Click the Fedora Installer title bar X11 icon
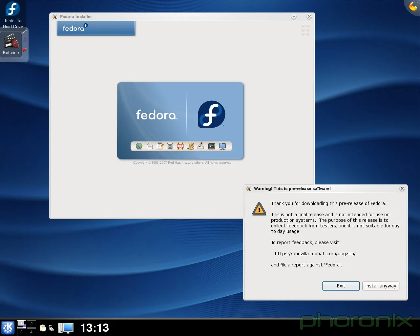420x336 pixels. [54, 17]
